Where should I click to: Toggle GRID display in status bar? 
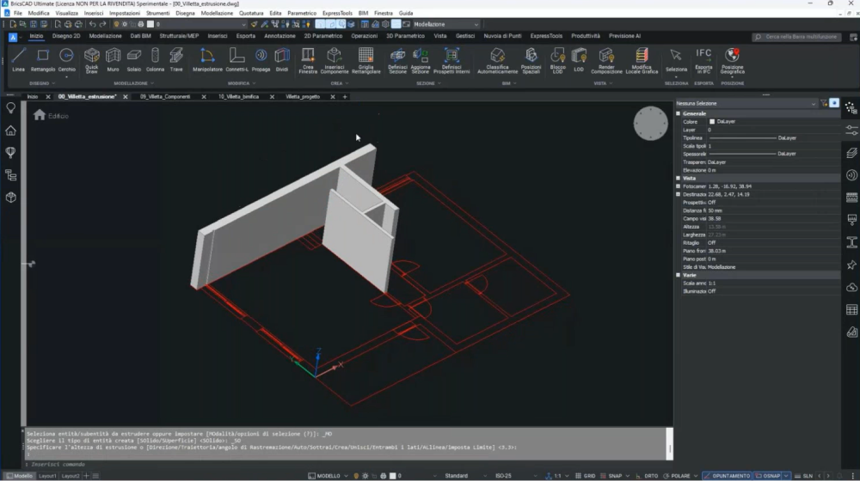tap(589, 476)
